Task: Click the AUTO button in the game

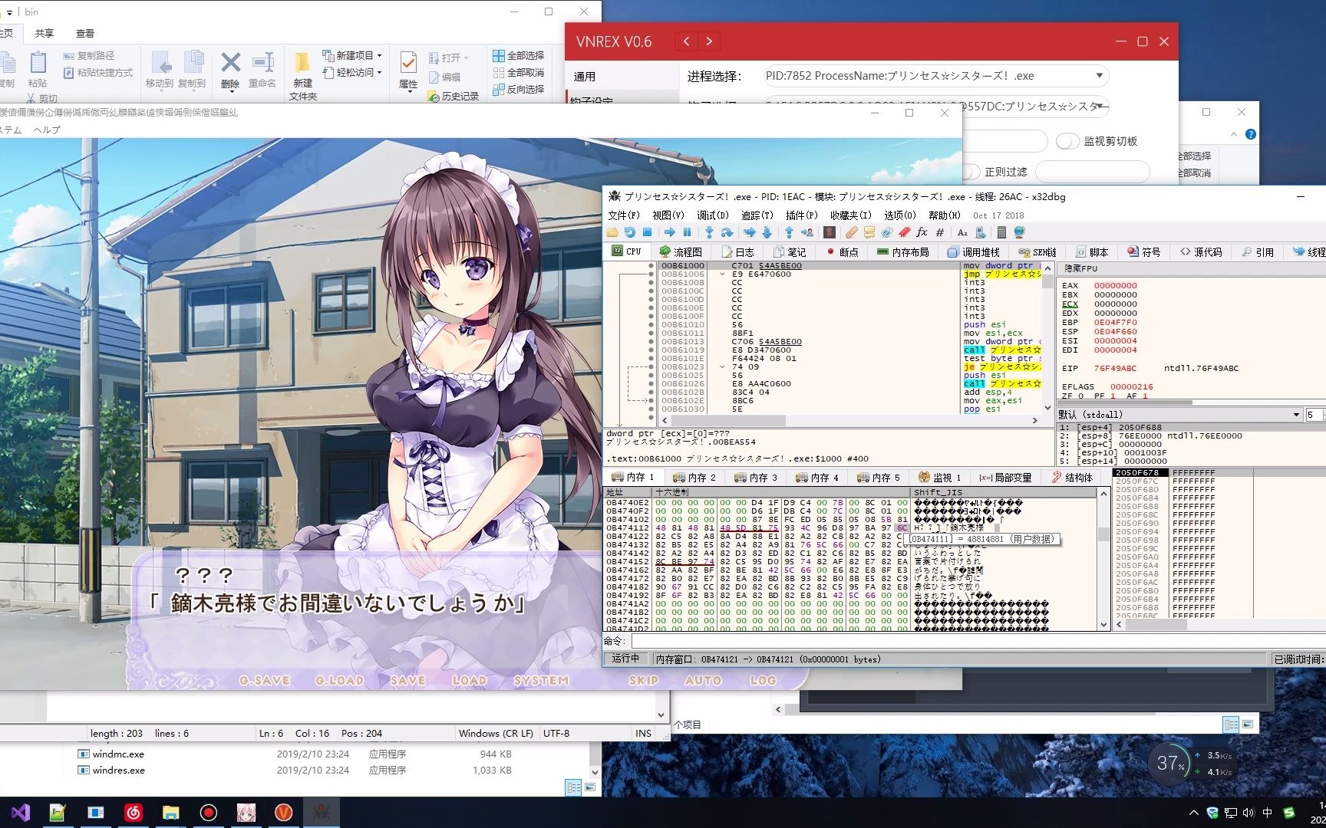Action: (x=703, y=680)
